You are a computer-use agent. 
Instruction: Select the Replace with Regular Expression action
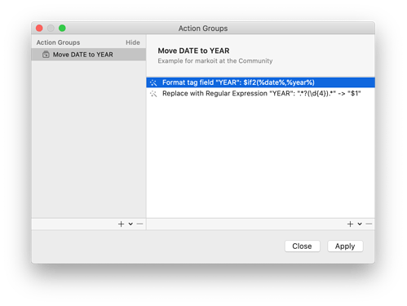coord(260,94)
